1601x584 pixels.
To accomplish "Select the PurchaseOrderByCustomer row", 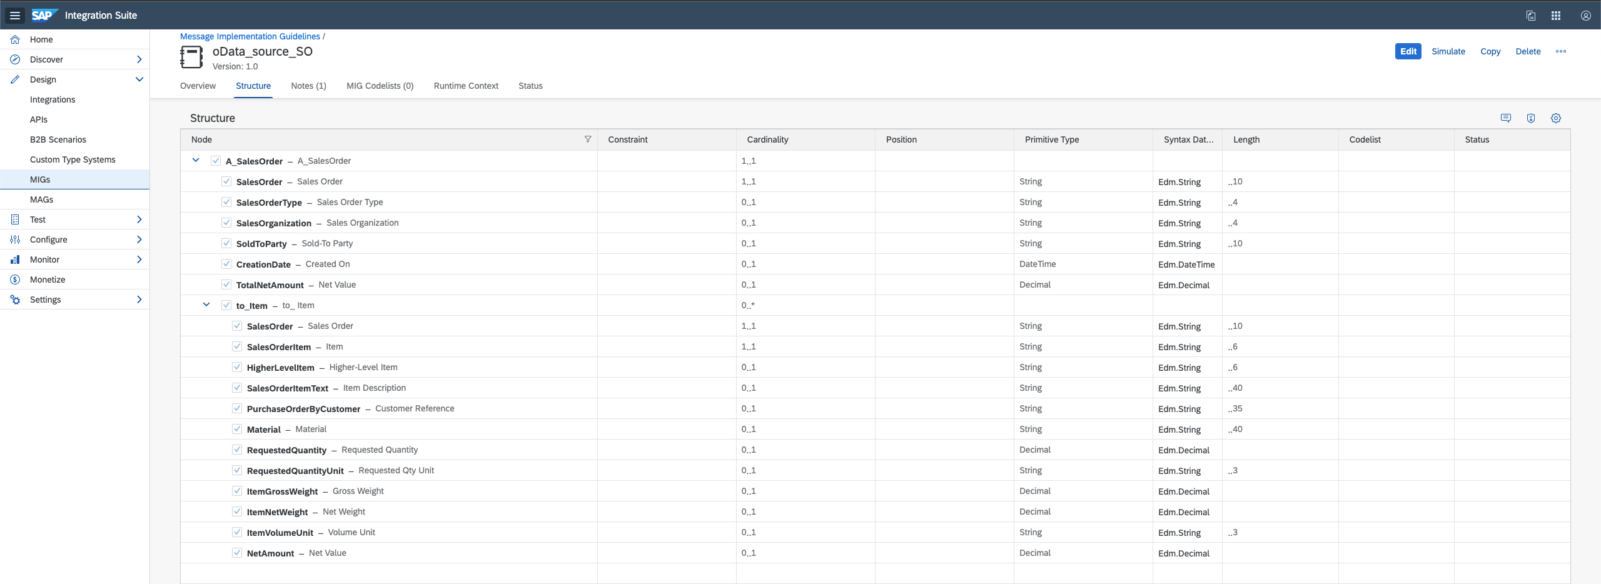I will pyautogui.click(x=876, y=408).
